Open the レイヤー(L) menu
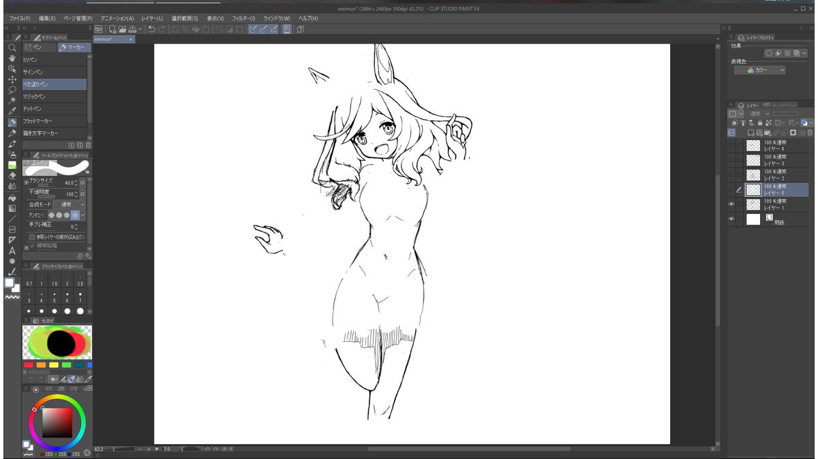This screenshot has height=459, width=818. 152,18
